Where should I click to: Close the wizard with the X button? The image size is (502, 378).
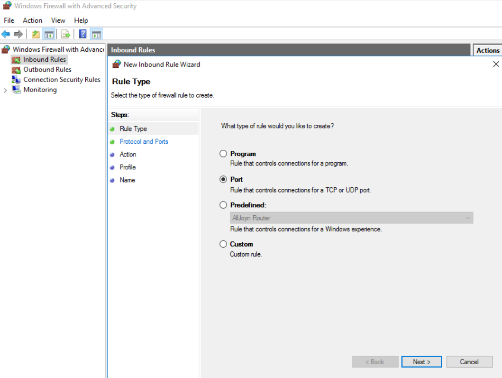[496, 64]
